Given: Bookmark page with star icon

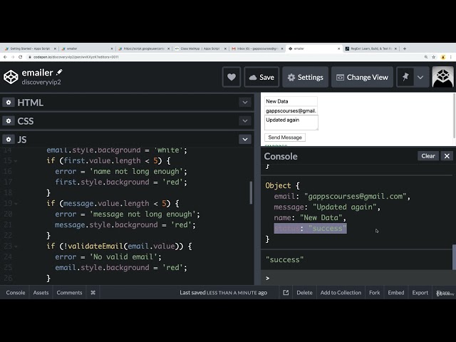Looking at the screenshot, I should 434,57.
